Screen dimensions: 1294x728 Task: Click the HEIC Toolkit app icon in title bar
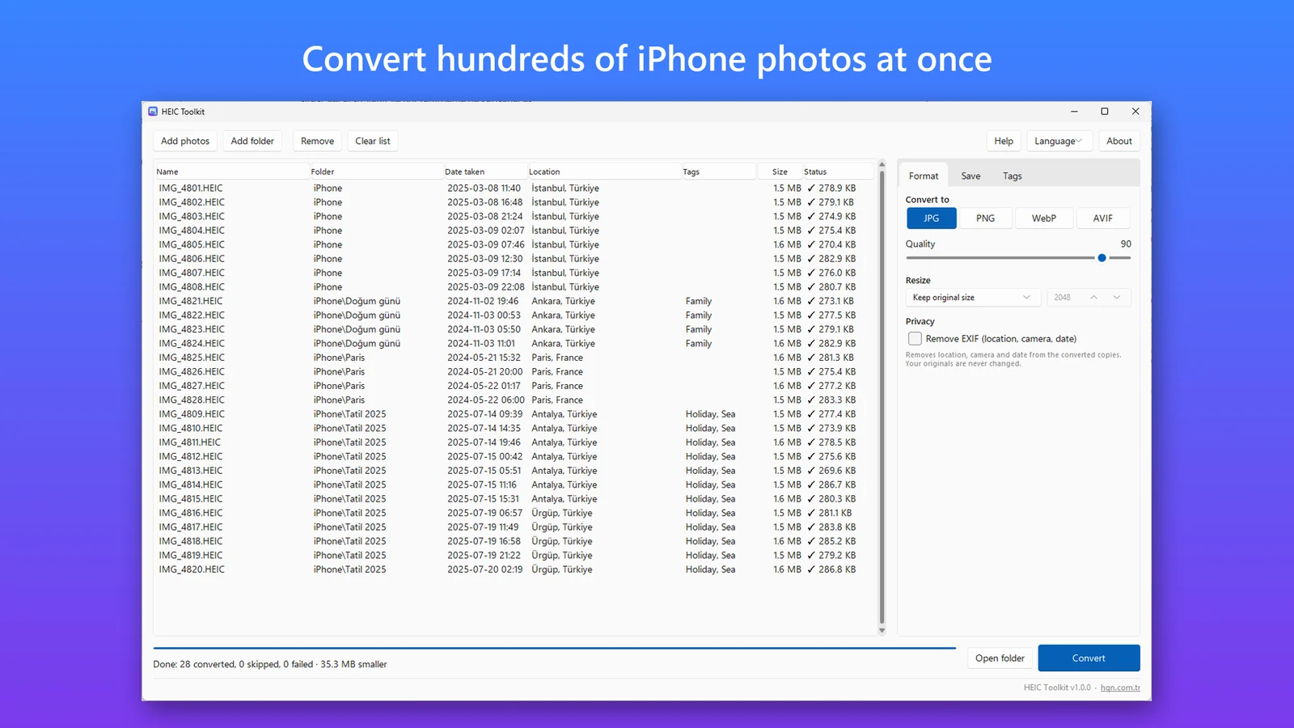tap(153, 112)
